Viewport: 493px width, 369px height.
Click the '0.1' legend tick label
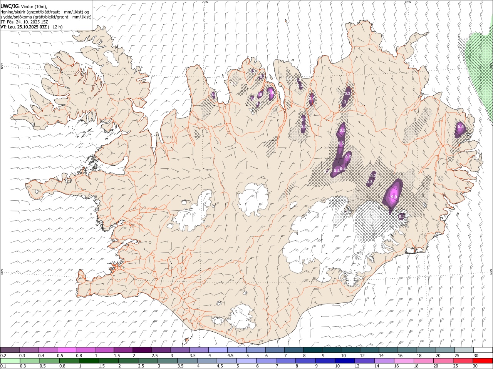point(3,366)
